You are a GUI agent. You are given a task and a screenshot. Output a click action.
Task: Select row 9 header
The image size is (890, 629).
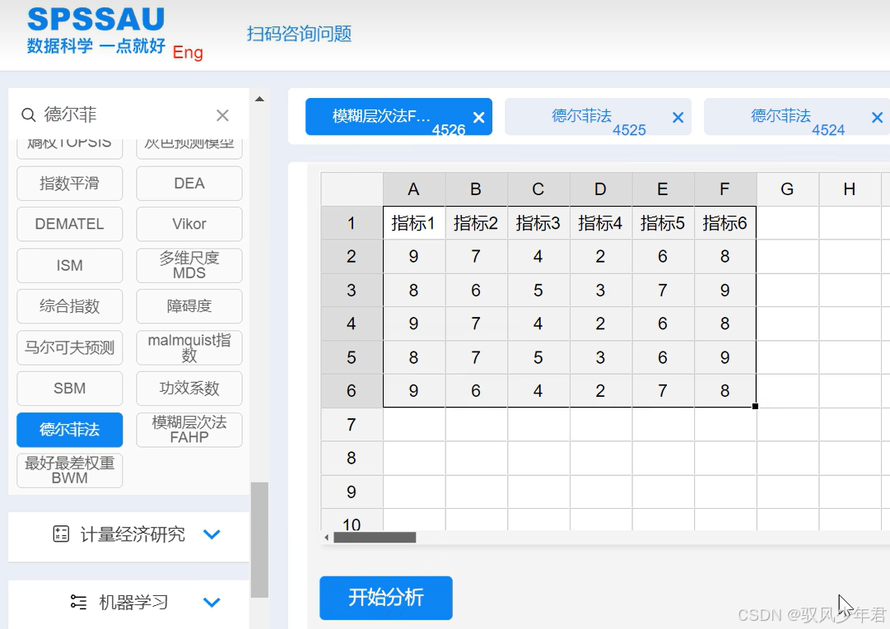pos(352,492)
